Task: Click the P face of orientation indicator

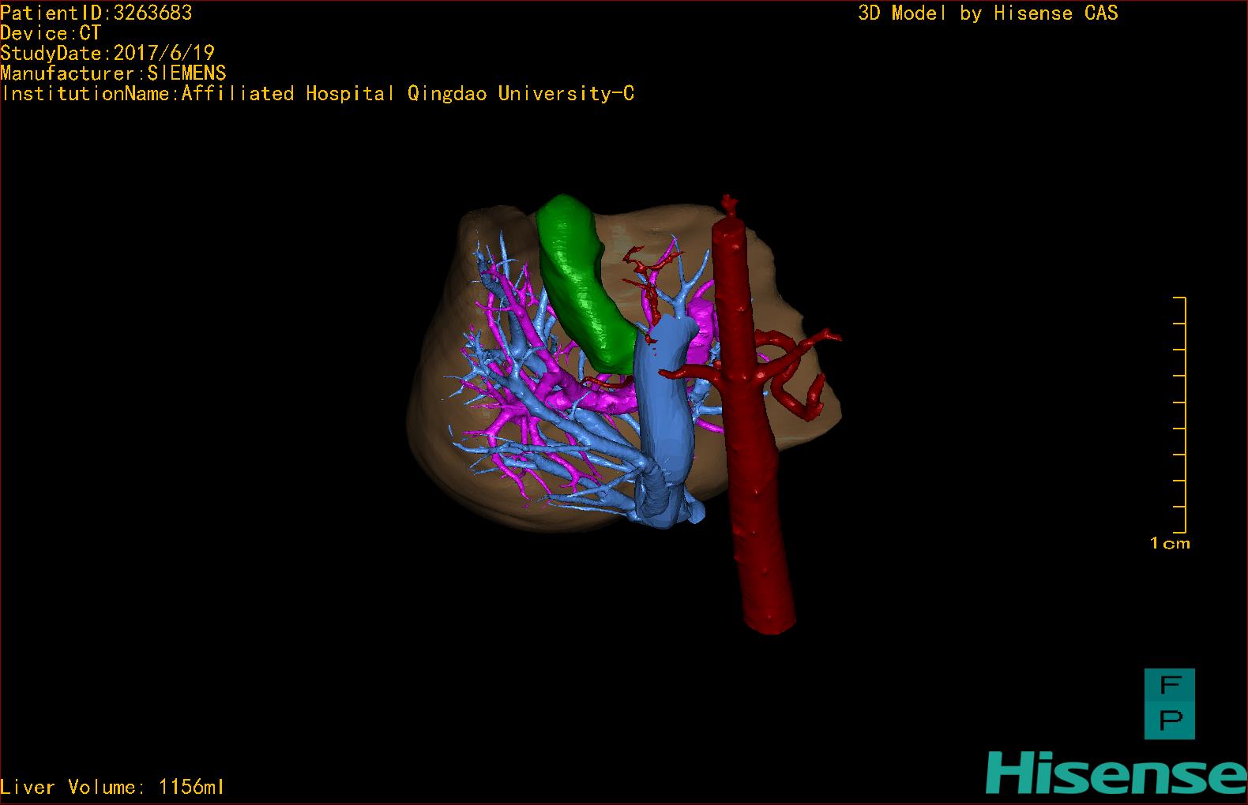Action: tap(1170, 722)
